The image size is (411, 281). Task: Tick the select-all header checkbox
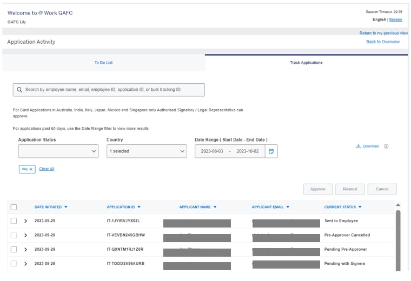pyautogui.click(x=14, y=207)
